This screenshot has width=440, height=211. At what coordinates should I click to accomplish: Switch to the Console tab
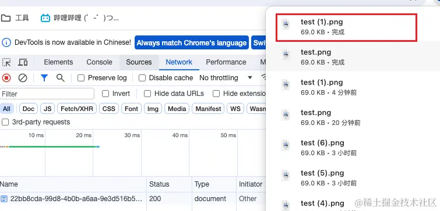tap(99, 62)
